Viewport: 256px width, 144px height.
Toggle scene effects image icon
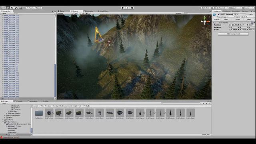point(87,13)
